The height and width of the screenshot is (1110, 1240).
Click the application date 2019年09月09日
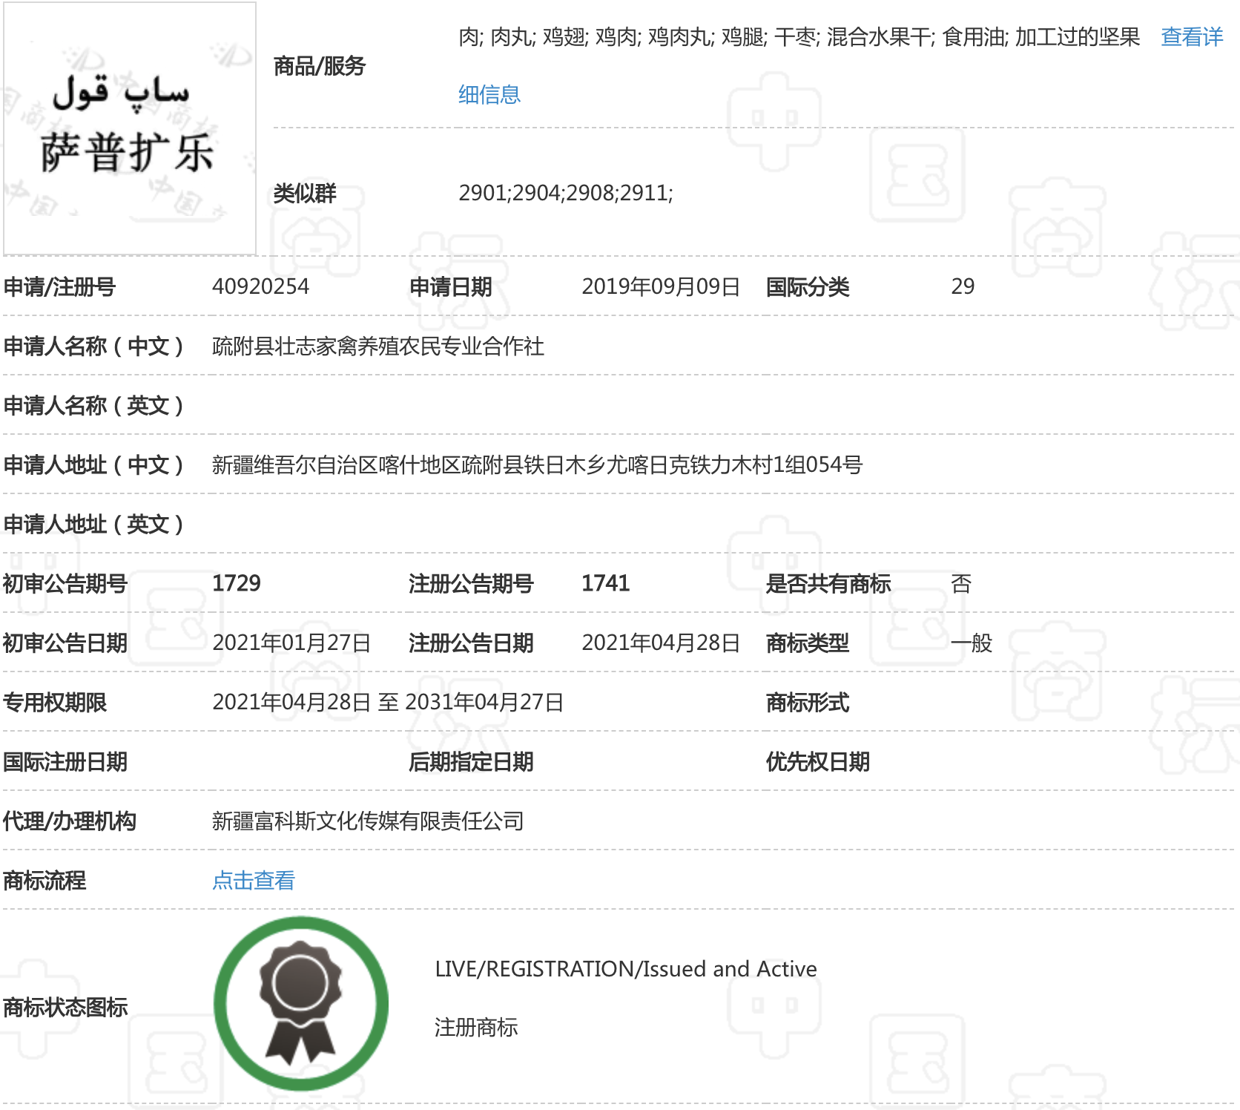pos(660,286)
